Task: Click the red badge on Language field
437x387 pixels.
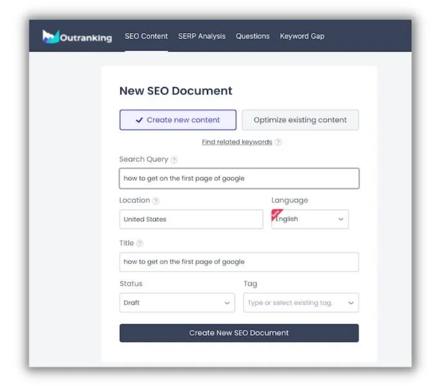Action: [277, 214]
